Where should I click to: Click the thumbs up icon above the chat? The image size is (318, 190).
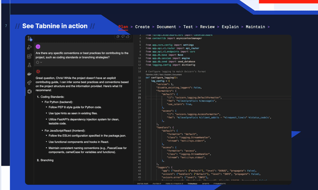[128, 37]
